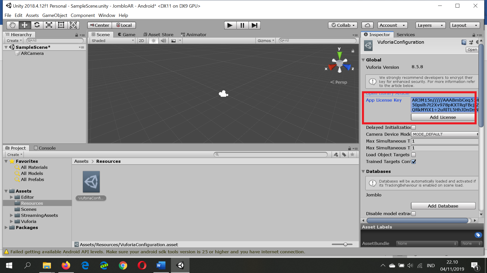Viewport: 487px width, 273px height.
Task: Open the inspector help book icon
Action: 464,42
